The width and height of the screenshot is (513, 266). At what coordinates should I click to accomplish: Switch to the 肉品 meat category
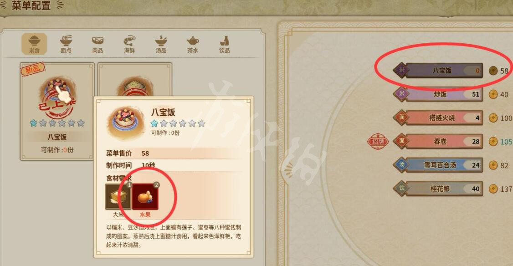[97, 44]
